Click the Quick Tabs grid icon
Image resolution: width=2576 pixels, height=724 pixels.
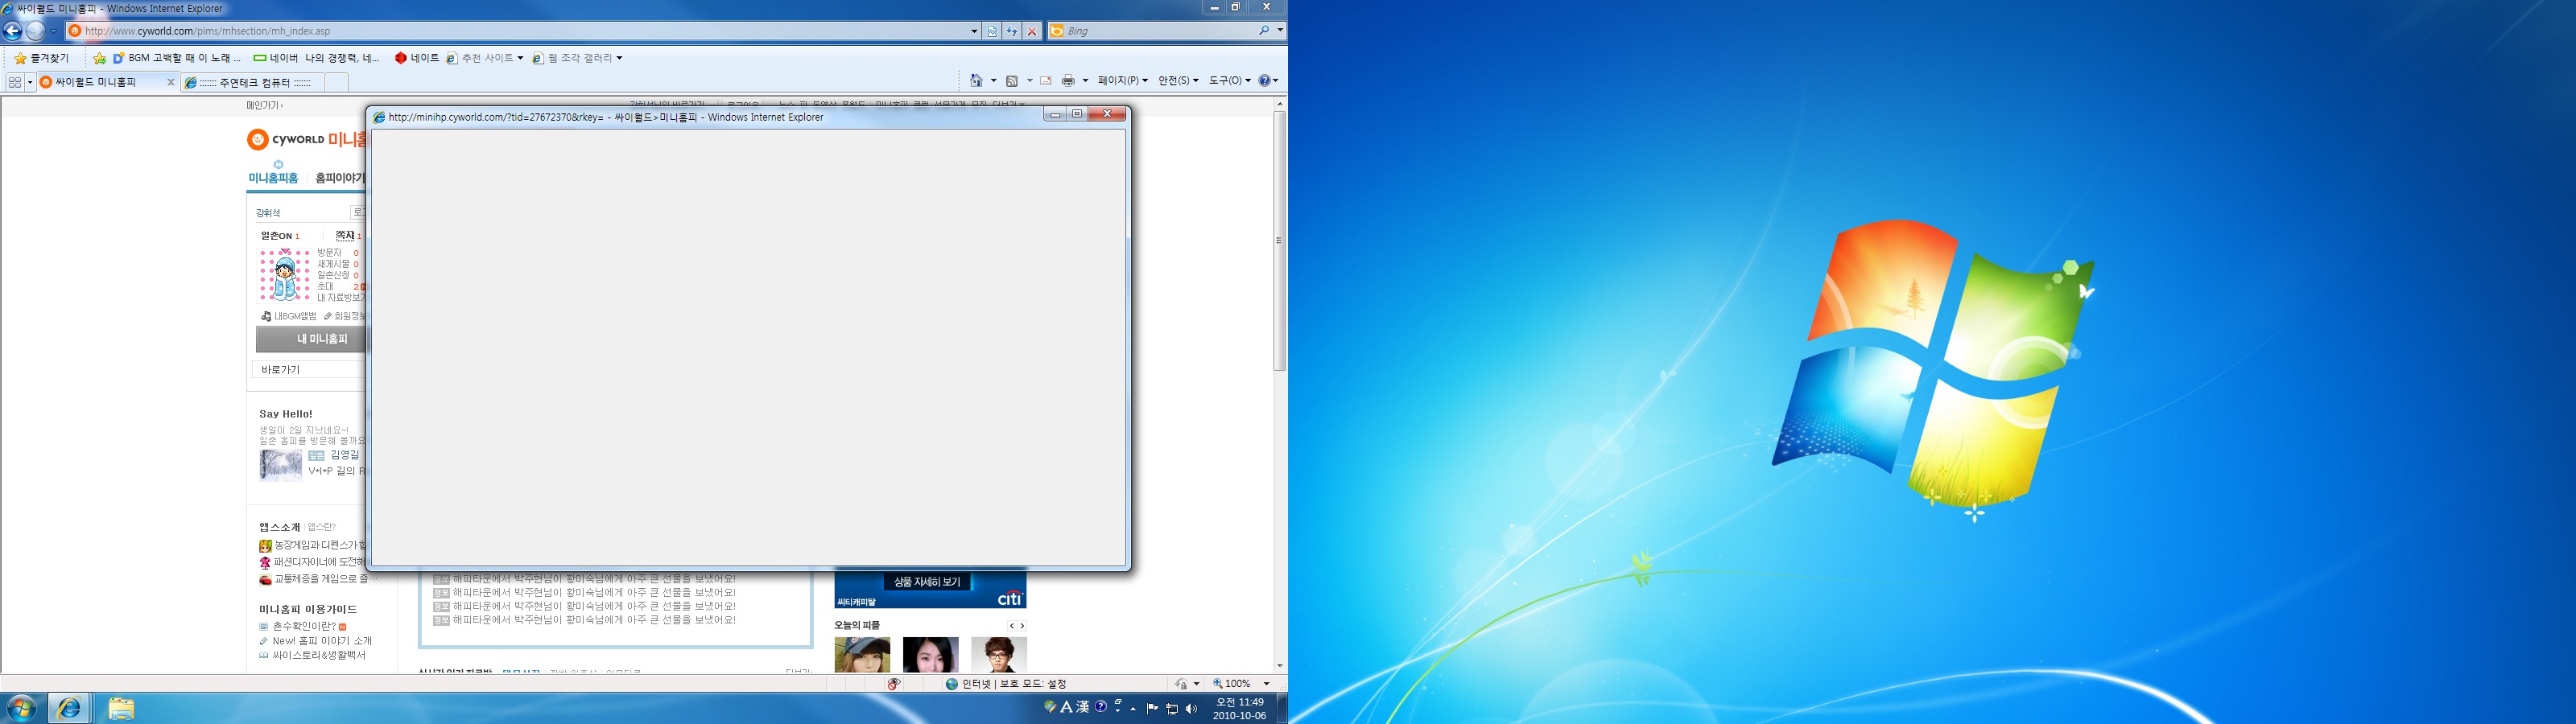point(15,82)
